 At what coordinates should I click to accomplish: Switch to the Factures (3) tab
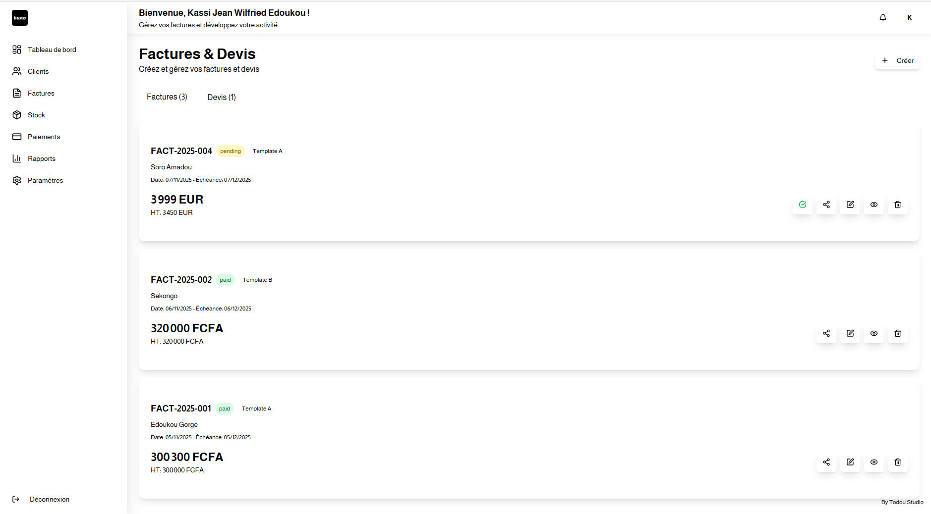(x=167, y=97)
